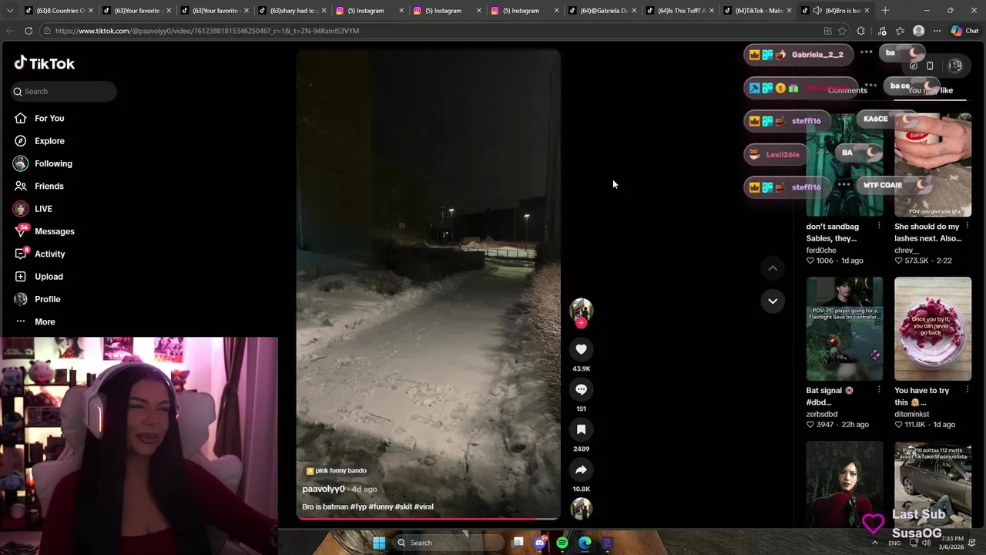Share the video with the arrow icon

[581, 469]
